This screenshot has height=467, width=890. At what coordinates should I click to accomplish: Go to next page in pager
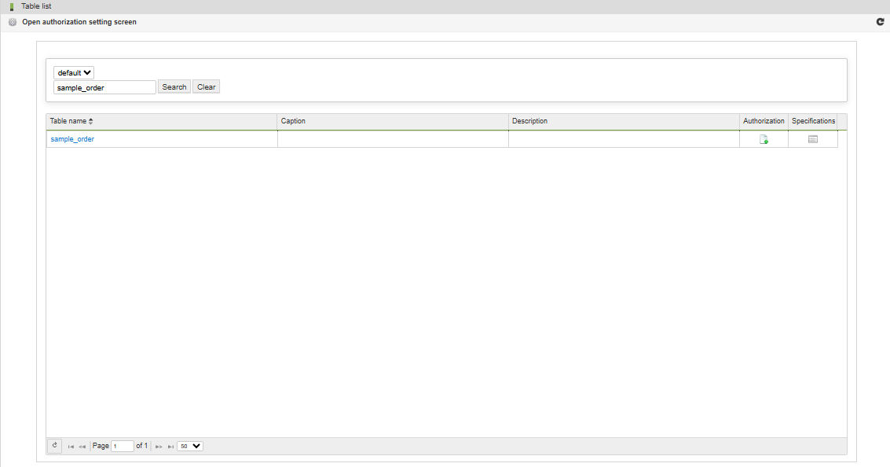tap(159, 447)
